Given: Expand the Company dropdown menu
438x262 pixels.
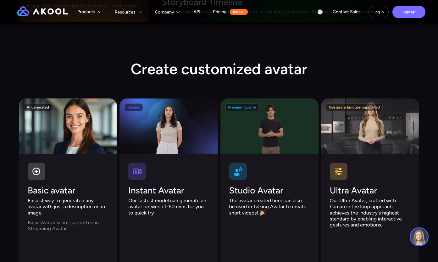Looking at the screenshot, I should [167, 12].
